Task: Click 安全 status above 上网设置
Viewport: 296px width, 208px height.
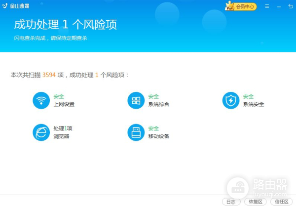Action: pyautogui.click(x=59, y=96)
